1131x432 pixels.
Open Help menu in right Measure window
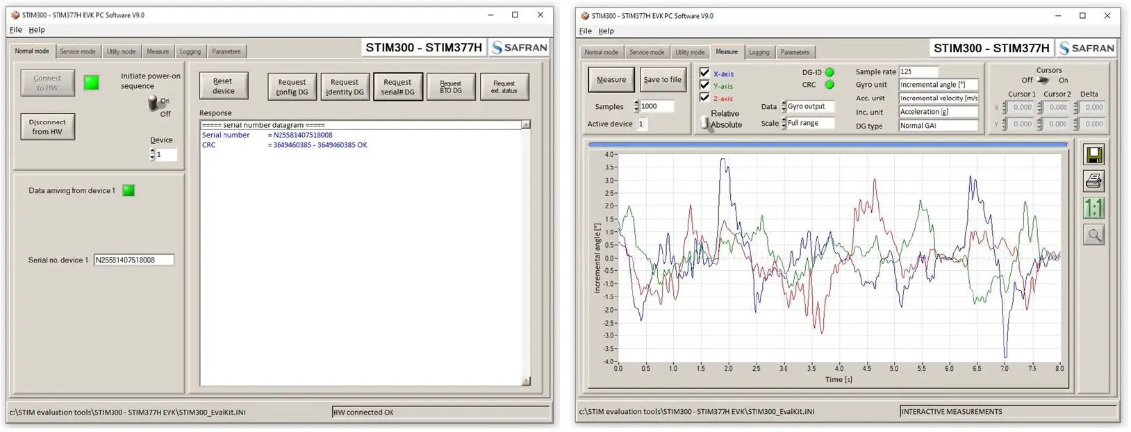[606, 31]
